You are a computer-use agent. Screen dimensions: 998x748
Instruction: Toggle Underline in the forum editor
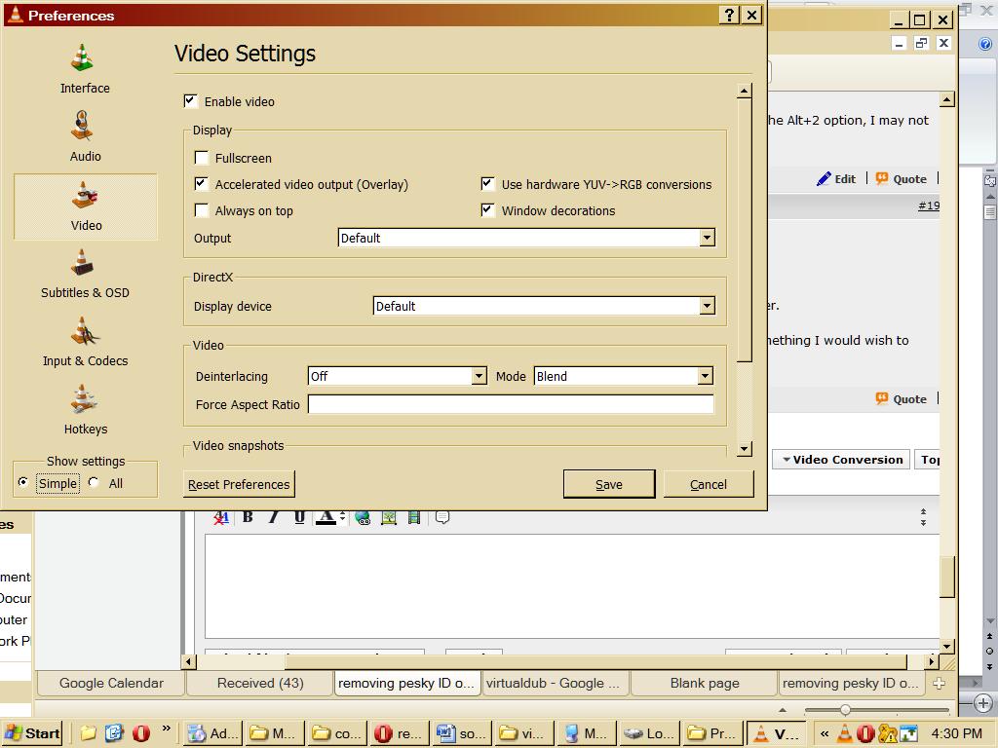coord(299,517)
